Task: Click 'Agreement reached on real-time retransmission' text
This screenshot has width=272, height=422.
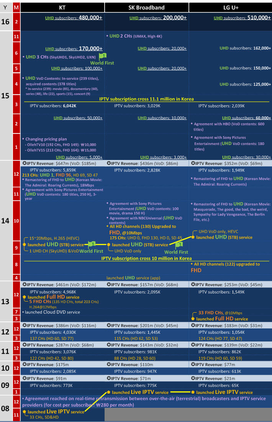Action: click(x=144, y=402)
